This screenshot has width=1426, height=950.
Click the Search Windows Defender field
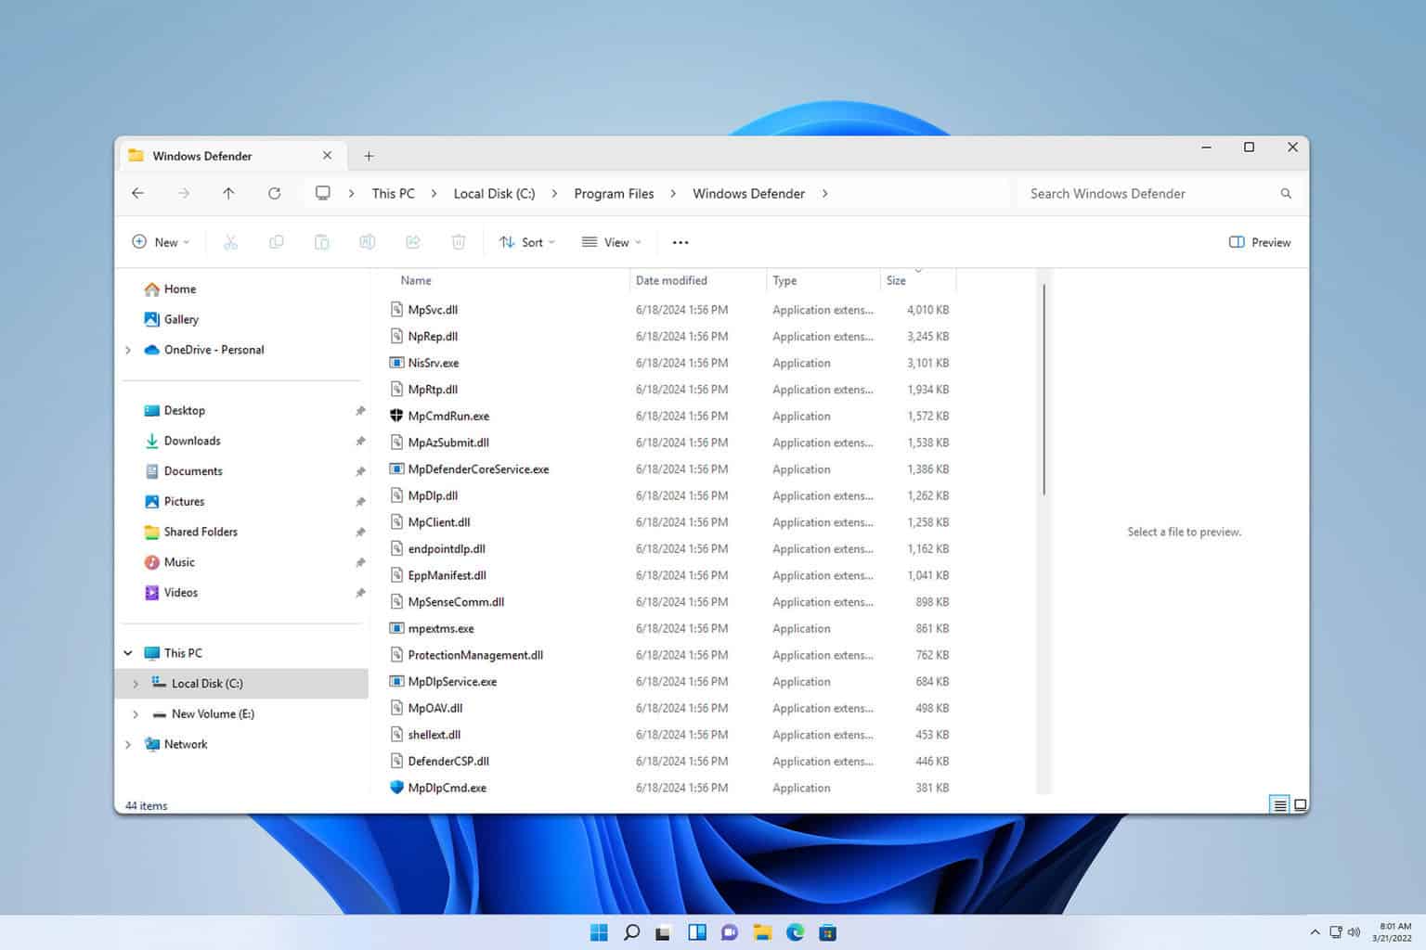coord(1147,193)
